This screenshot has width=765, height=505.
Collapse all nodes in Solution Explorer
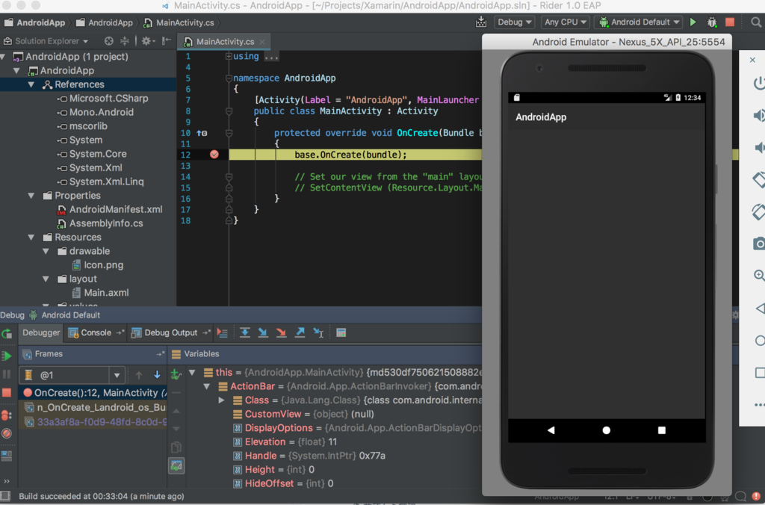coord(125,41)
